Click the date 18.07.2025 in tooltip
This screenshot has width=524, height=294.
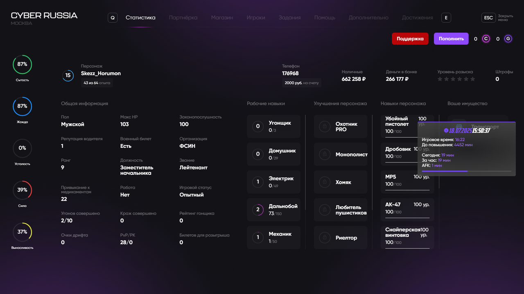coord(461,131)
